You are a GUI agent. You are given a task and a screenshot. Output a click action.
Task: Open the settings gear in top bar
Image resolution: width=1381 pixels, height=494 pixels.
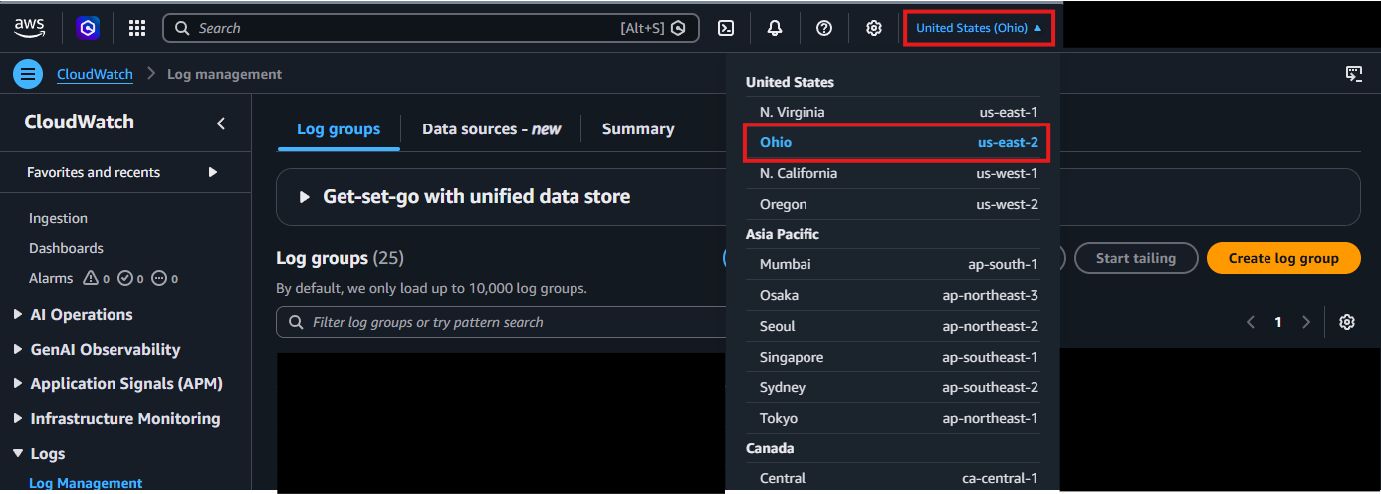pyautogui.click(x=874, y=28)
